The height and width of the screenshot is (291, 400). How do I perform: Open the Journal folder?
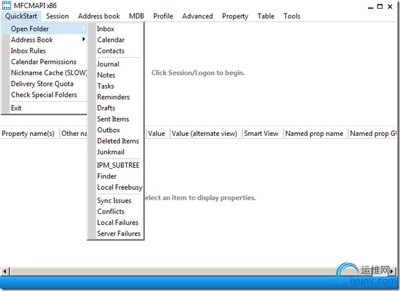click(116, 64)
